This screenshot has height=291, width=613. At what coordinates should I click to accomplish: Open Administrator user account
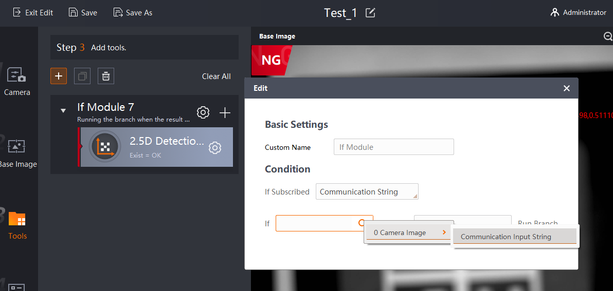click(x=578, y=12)
